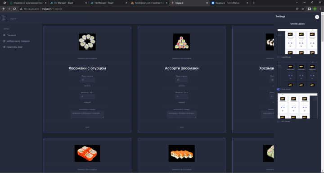The height and width of the screenshot is (173, 324).
Task: Bookmark page with star icon
Action: (x=303, y=9)
